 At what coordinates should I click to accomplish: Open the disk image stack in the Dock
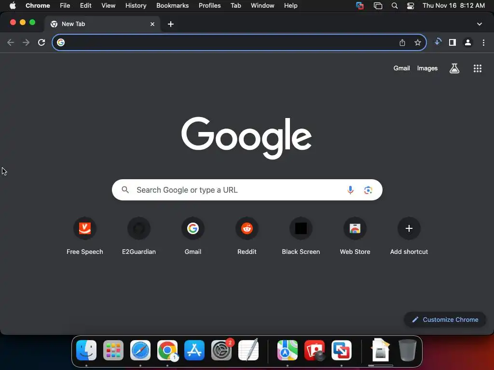click(381, 350)
